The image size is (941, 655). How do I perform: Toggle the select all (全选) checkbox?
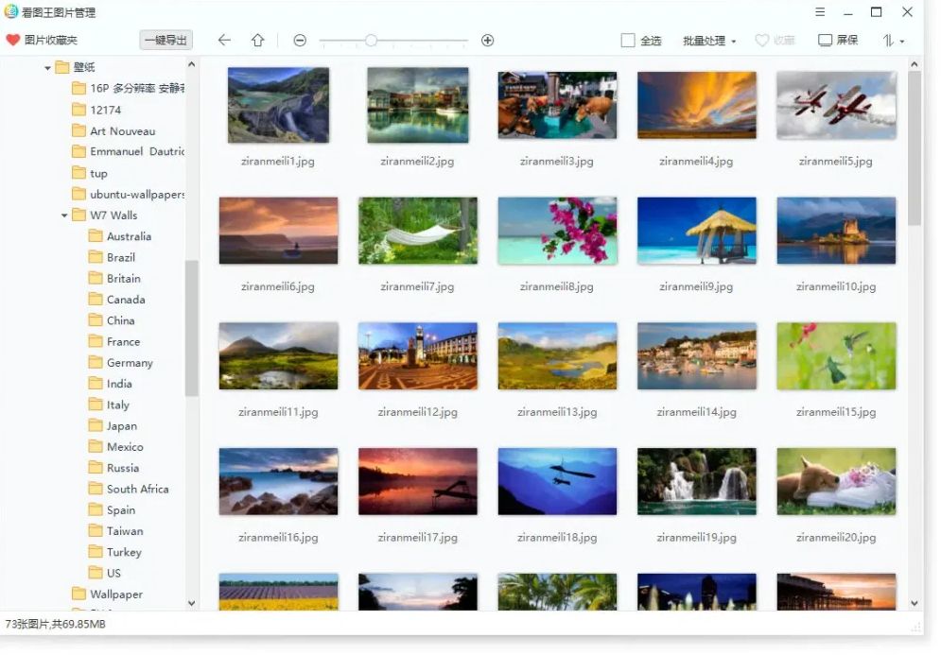coord(628,41)
